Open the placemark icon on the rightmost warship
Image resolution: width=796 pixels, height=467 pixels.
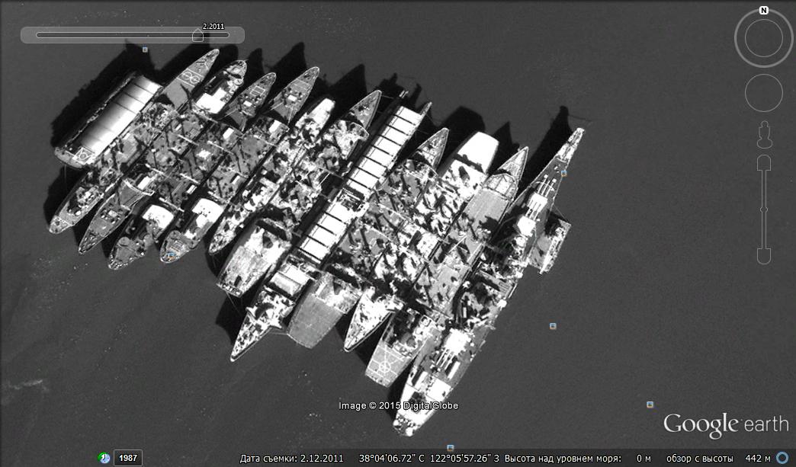[x=563, y=174]
